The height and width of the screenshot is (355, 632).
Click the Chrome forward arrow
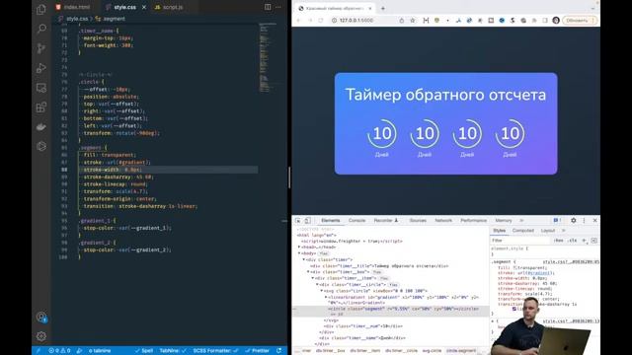309,20
